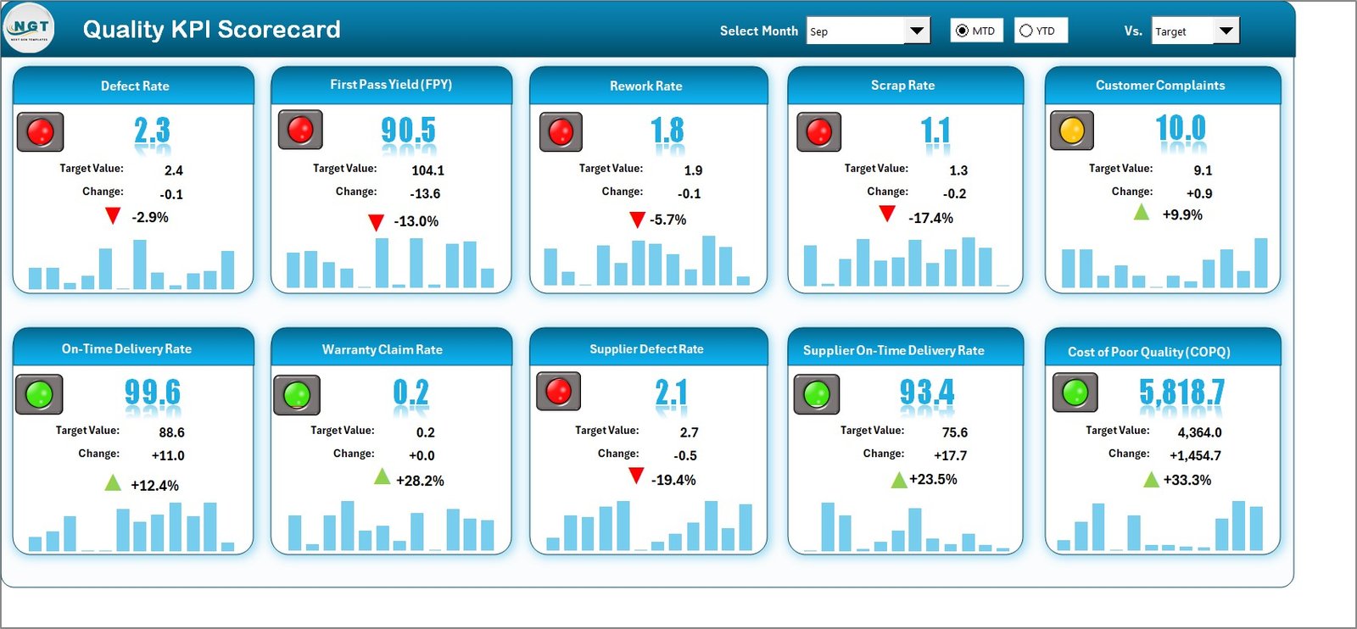Click the Supplier On-Time Delivery Rate header

(x=894, y=350)
